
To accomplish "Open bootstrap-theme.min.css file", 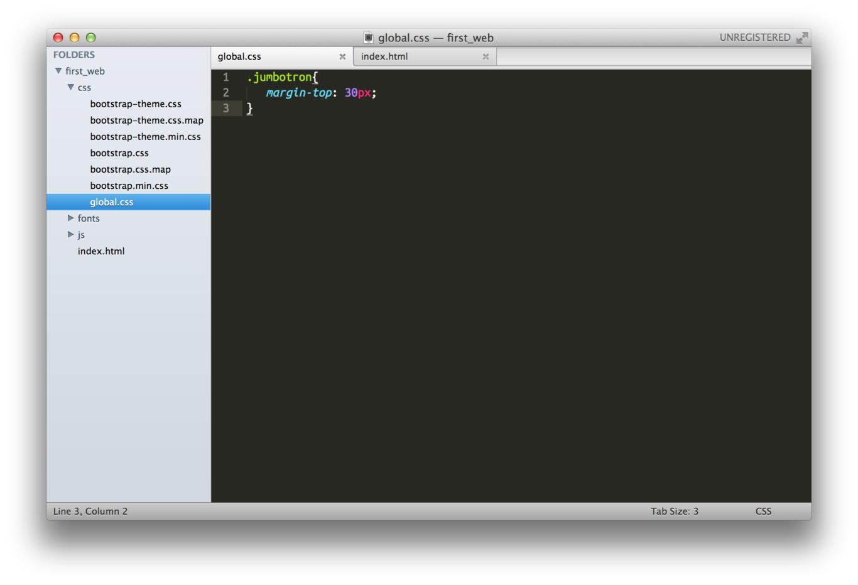I will click(x=145, y=136).
